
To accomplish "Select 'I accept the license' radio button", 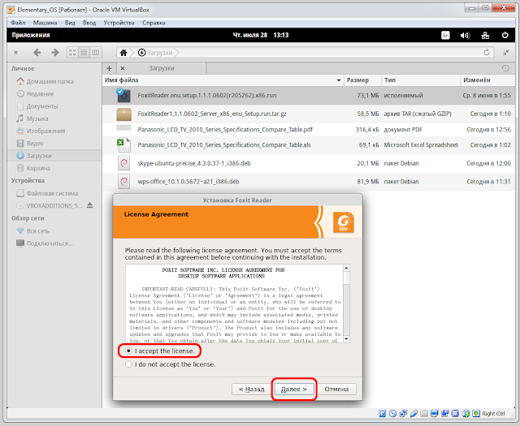I will pyautogui.click(x=128, y=351).
